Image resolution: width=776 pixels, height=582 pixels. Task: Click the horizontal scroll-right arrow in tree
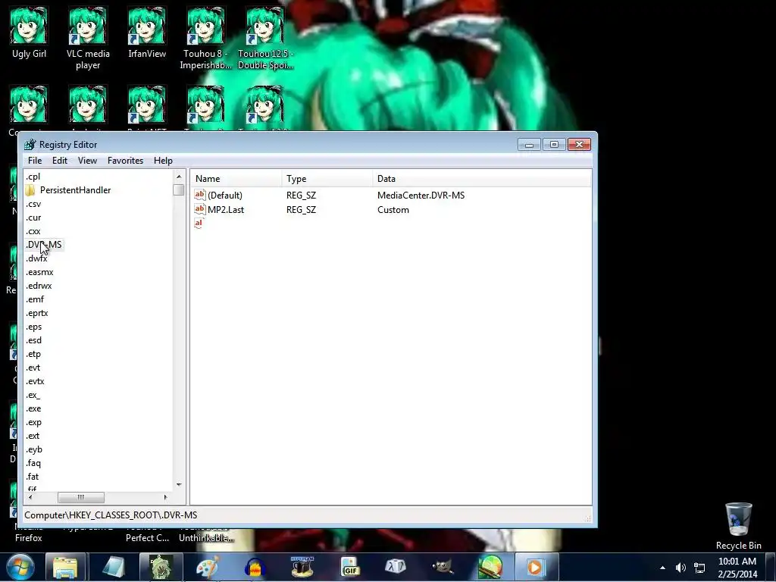pyautogui.click(x=165, y=497)
